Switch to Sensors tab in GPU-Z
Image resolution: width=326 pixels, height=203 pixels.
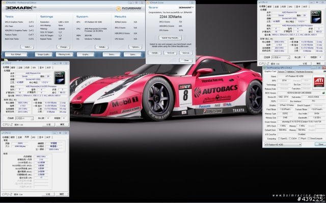pyautogui.click(x=281, y=72)
